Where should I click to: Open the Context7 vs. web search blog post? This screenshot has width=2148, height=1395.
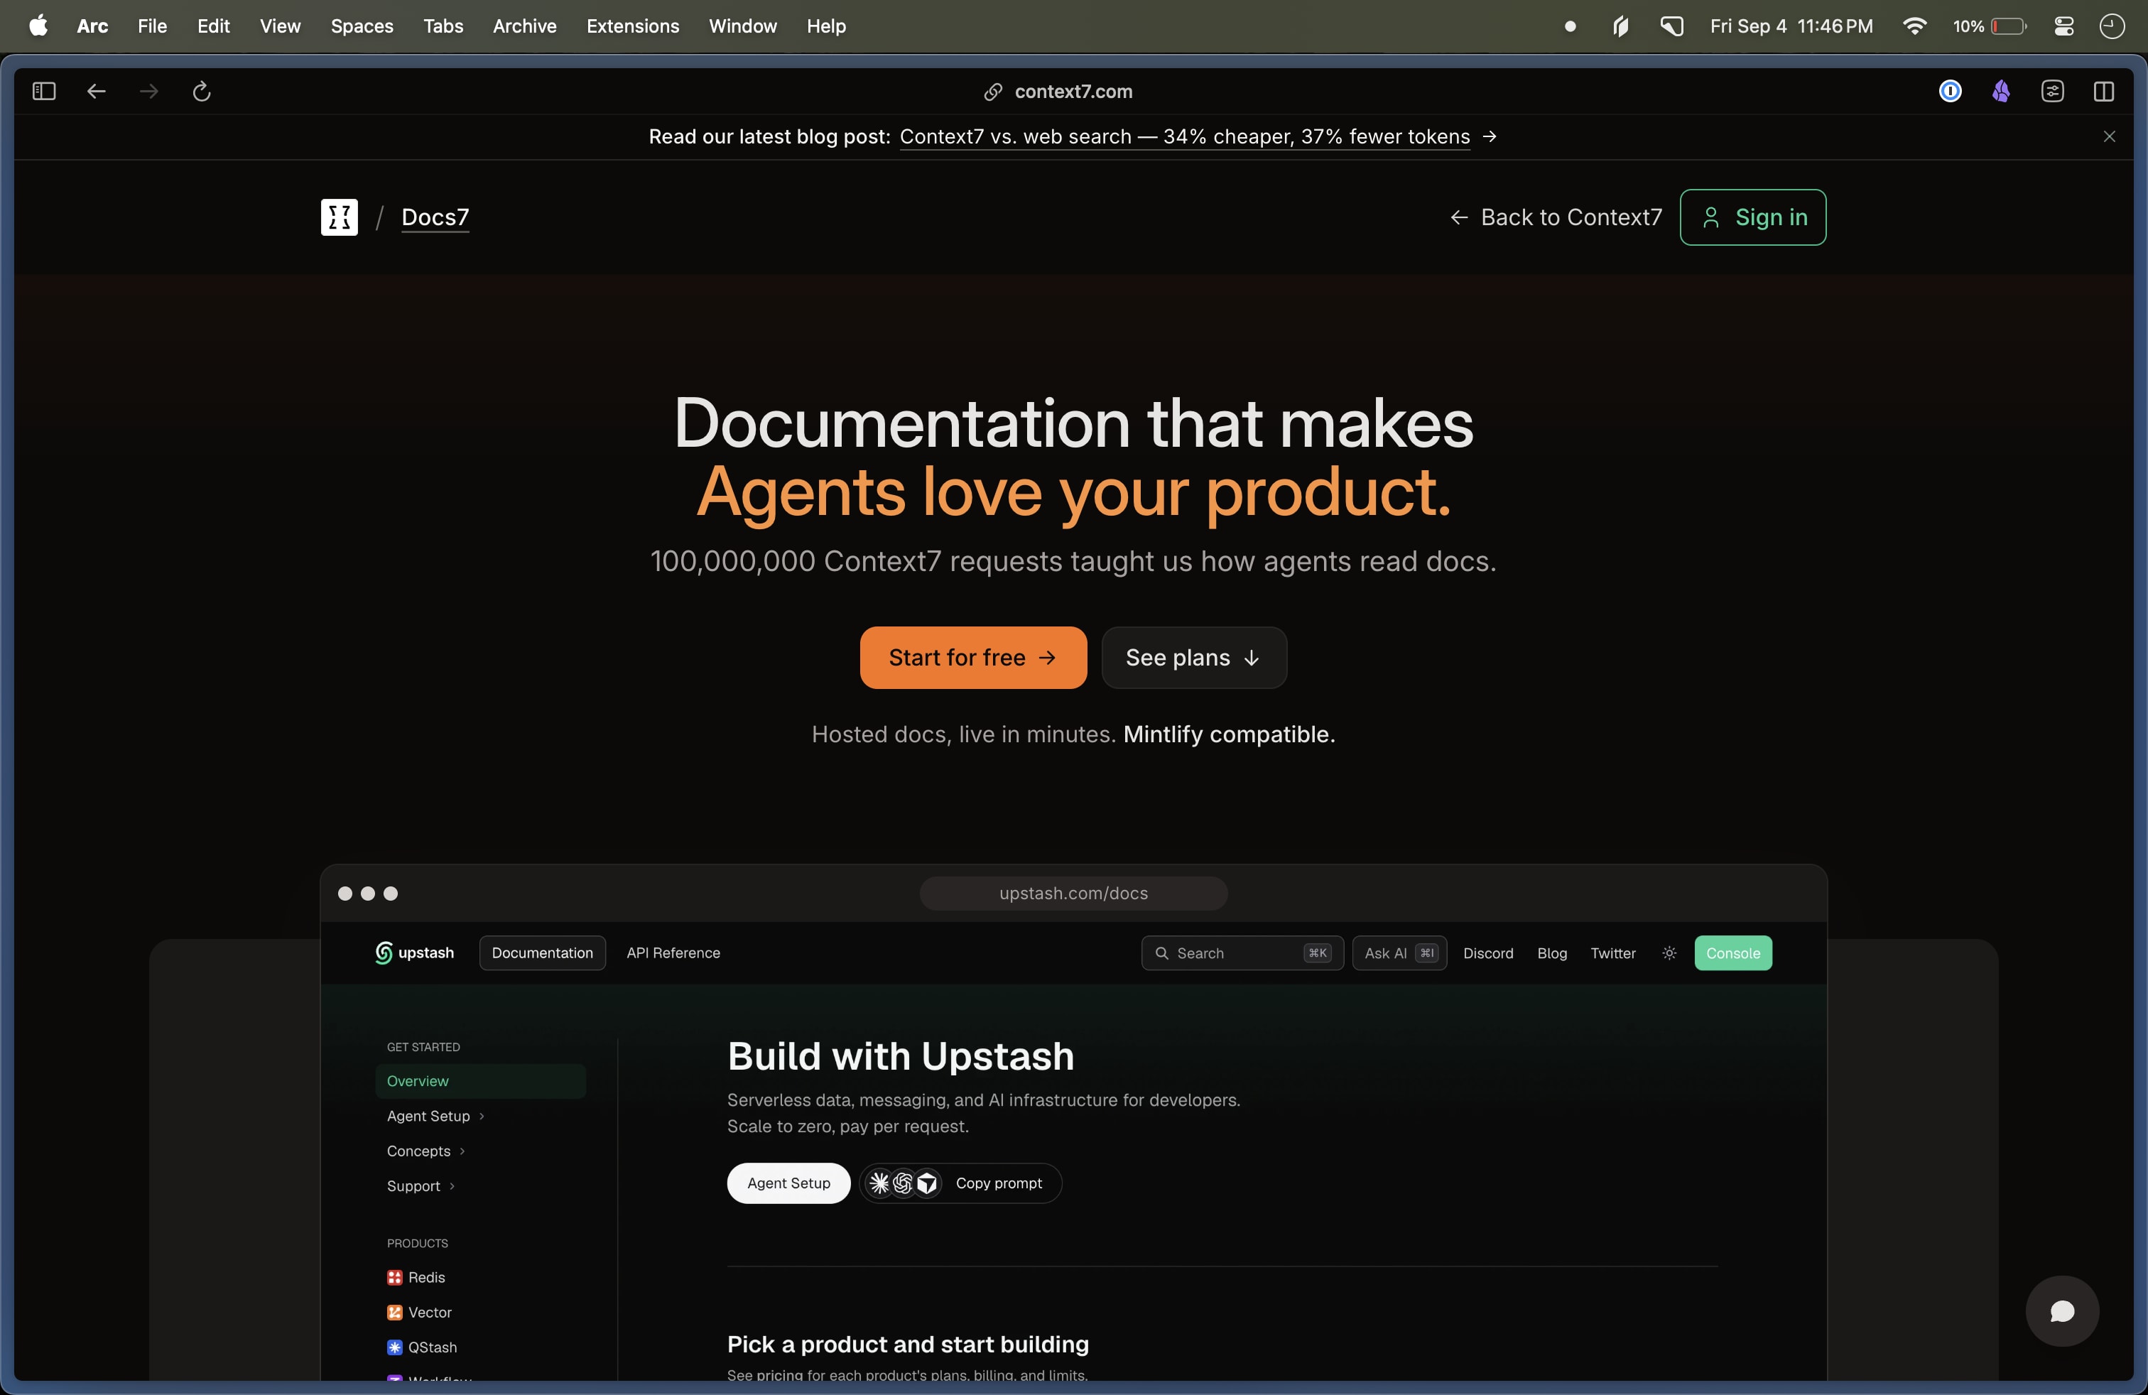click(x=1185, y=136)
